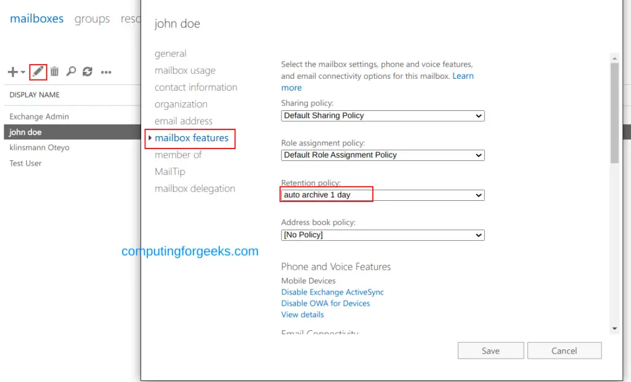This screenshot has width=631, height=382.
Task: Open the three-dots more options menu
Action: point(106,73)
